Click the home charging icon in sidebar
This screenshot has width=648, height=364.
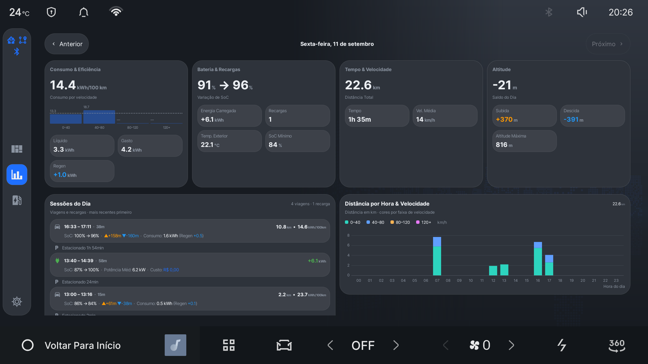click(11, 40)
